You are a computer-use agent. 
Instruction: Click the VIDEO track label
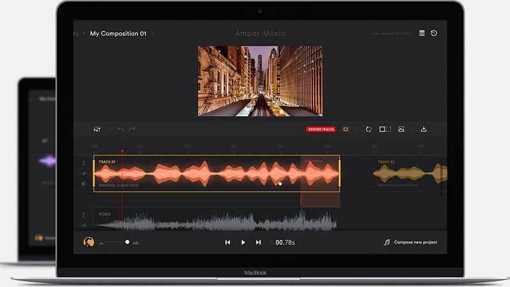click(105, 214)
